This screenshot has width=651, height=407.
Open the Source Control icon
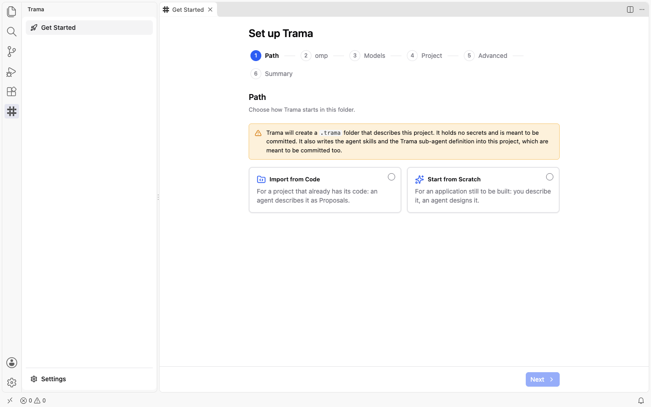[x=12, y=51]
